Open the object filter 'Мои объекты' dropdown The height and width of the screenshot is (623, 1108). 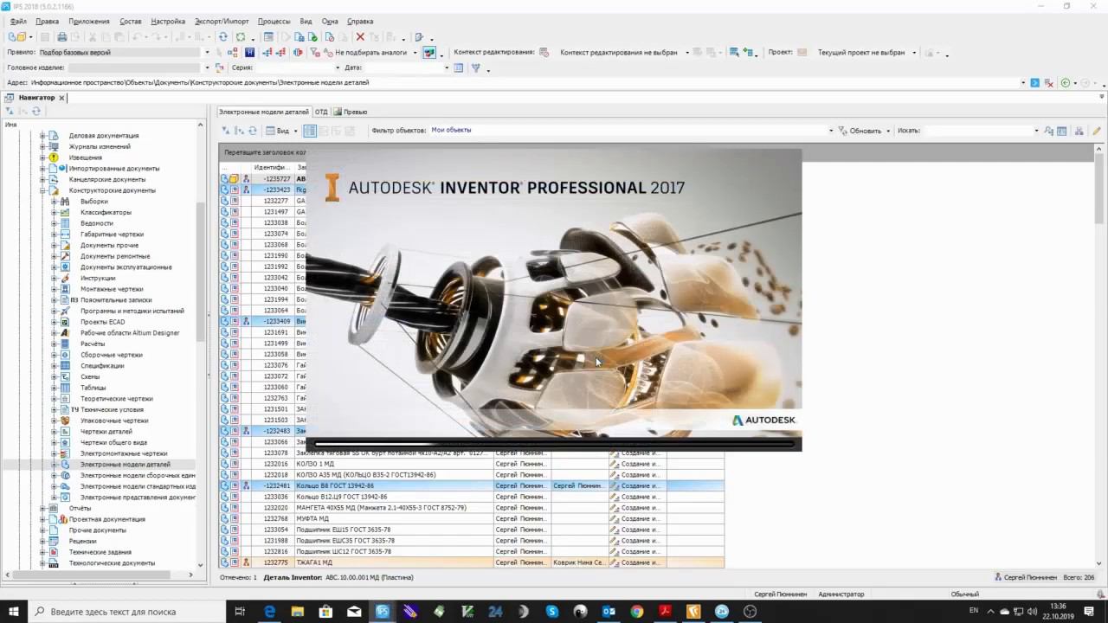(831, 131)
